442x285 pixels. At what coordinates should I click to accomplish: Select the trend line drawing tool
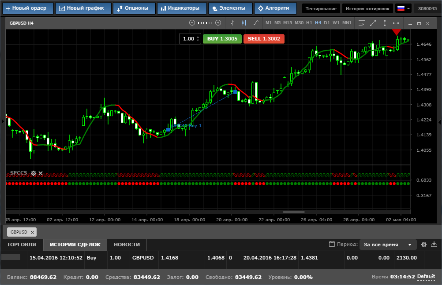(x=373, y=23)
